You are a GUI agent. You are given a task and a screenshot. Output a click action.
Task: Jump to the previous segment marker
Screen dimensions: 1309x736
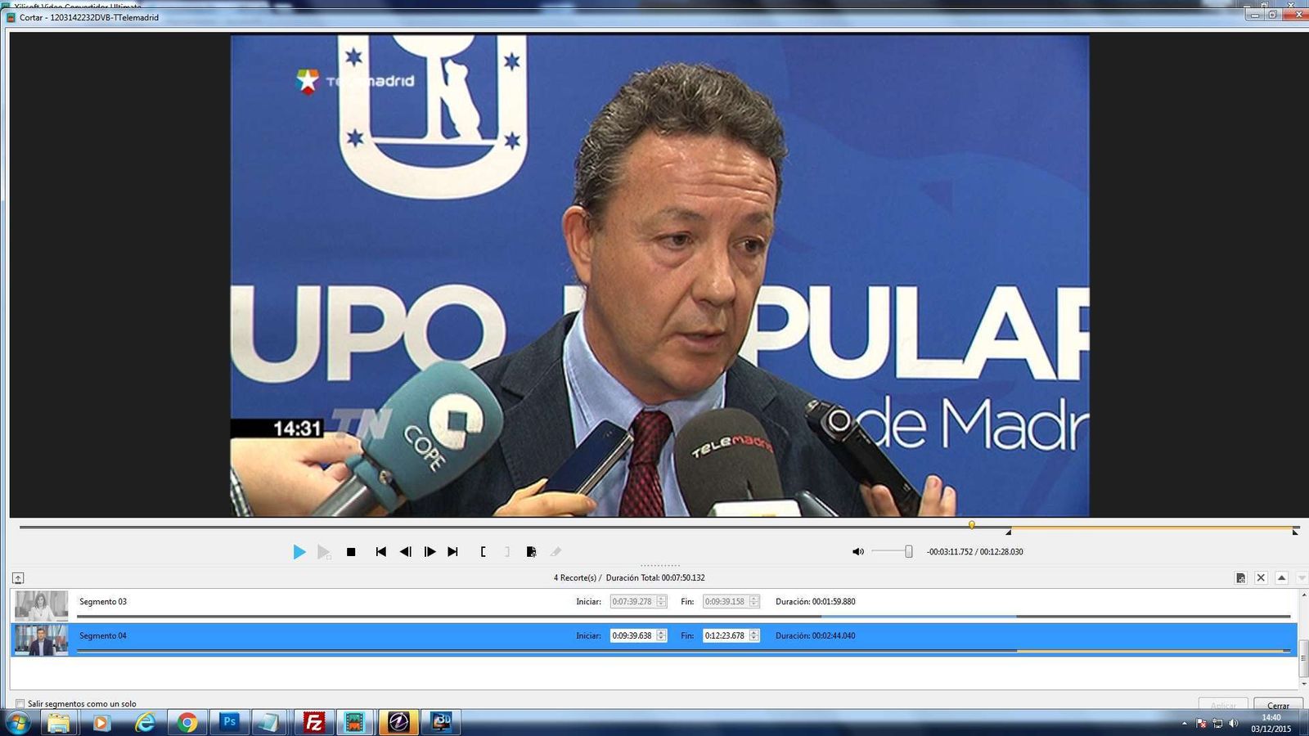click(x=380, y=552)
